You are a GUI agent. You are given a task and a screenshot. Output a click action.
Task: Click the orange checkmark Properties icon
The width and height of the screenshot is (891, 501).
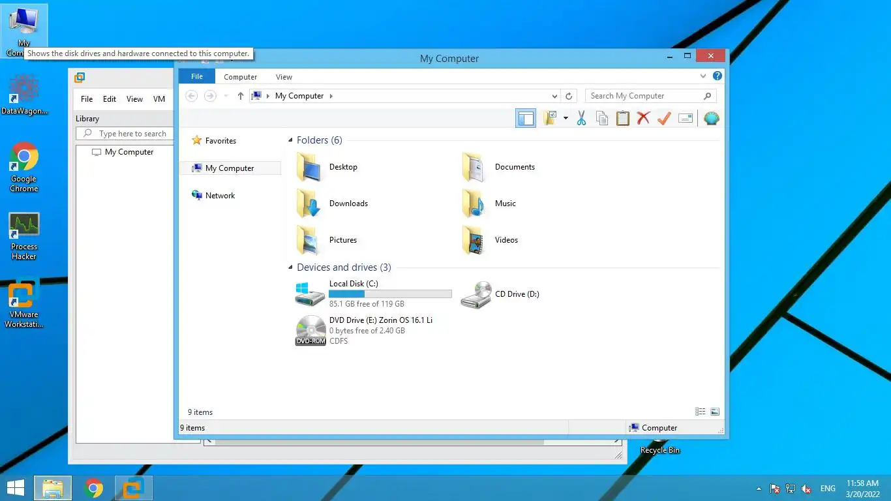pyautogui.click(x=664, y=118)
